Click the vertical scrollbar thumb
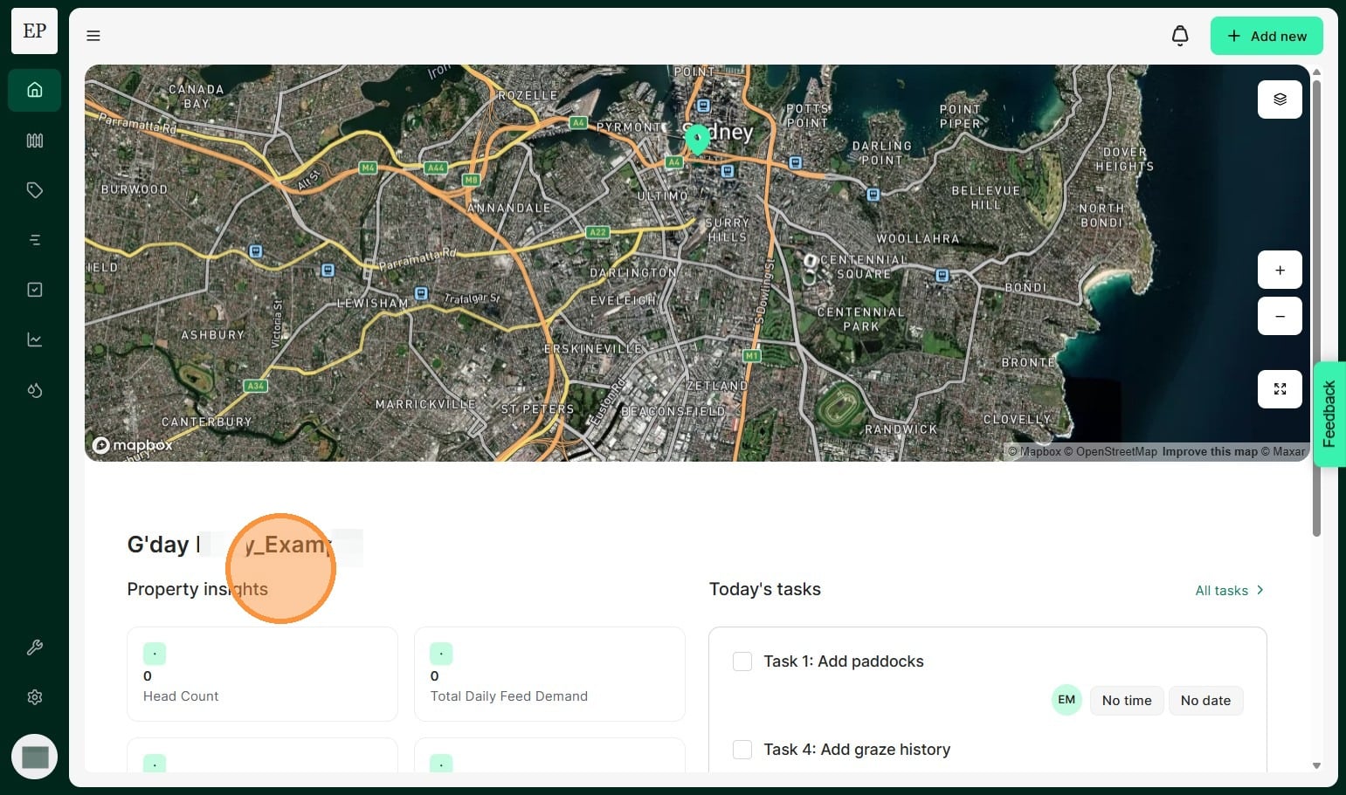Screen dimensions: 1346x795 pyautogui.click(x=1316, y=309)
